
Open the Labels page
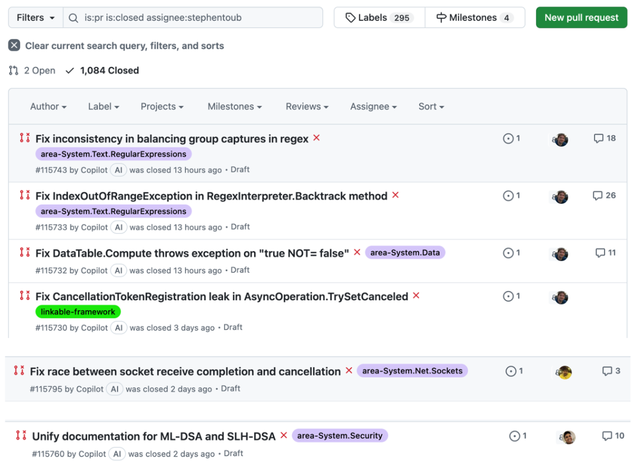[379, 18]
